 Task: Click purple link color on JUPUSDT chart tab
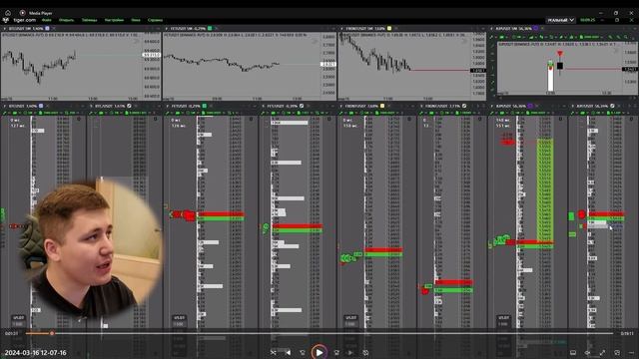[535, 29]
